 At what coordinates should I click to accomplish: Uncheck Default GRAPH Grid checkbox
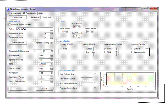(84, 52)
